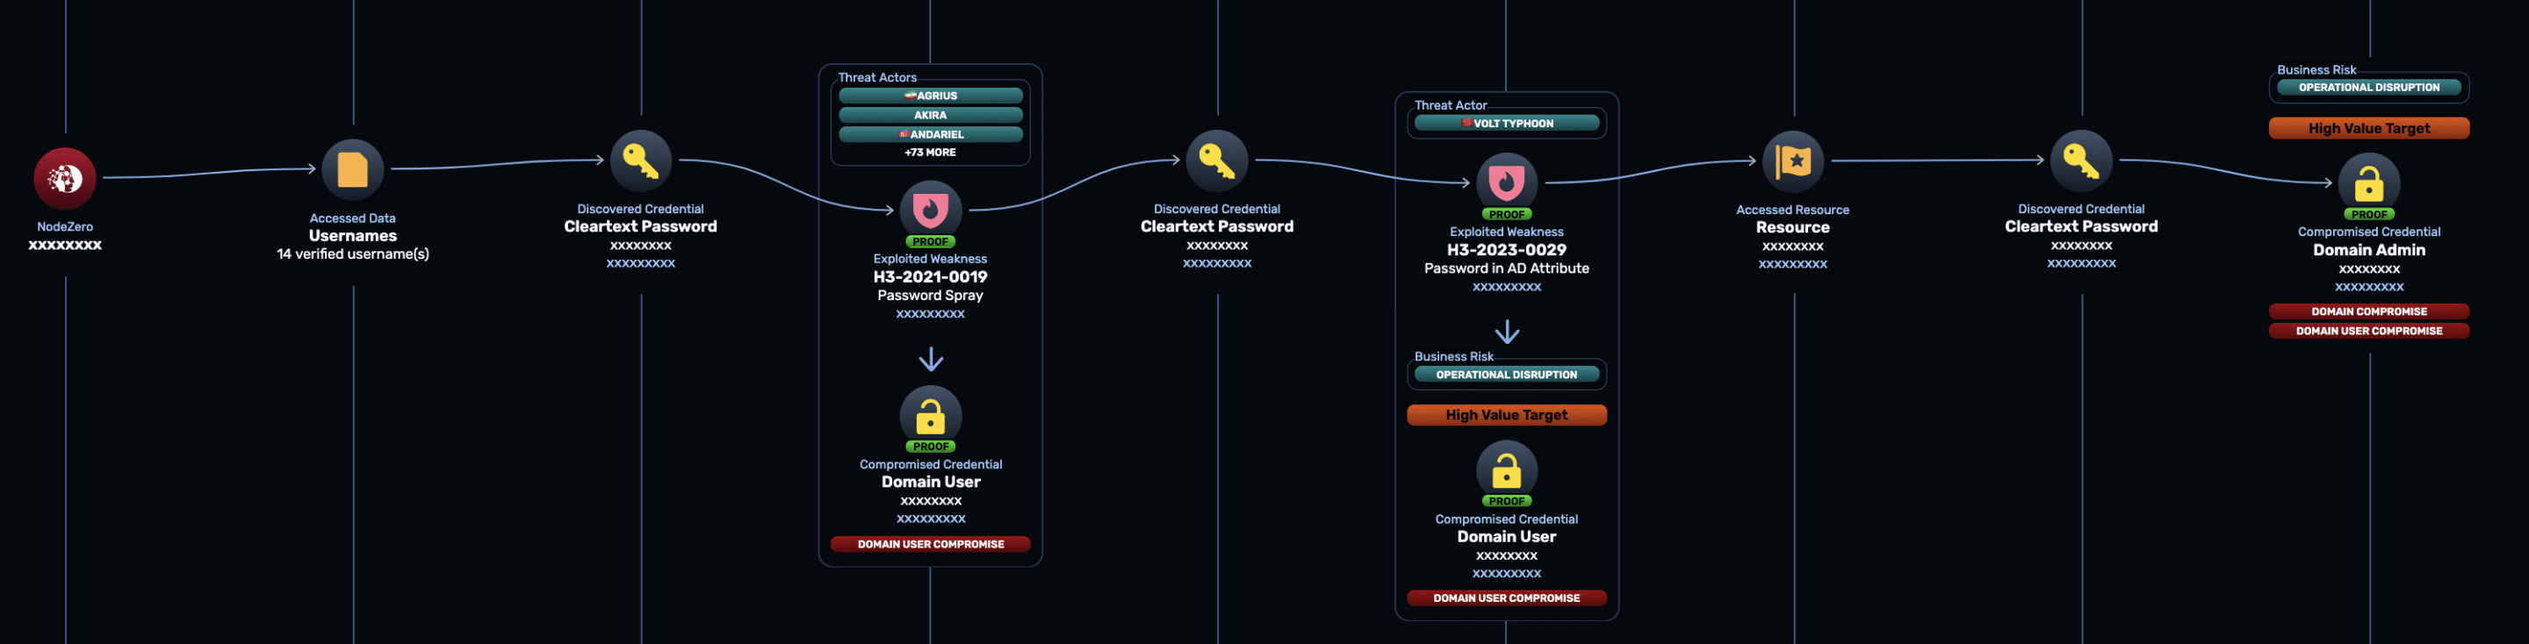Screen dimensions: 2529x644
Task: Select the AGRIUS threat actor tag
Action: pos(930,96)
